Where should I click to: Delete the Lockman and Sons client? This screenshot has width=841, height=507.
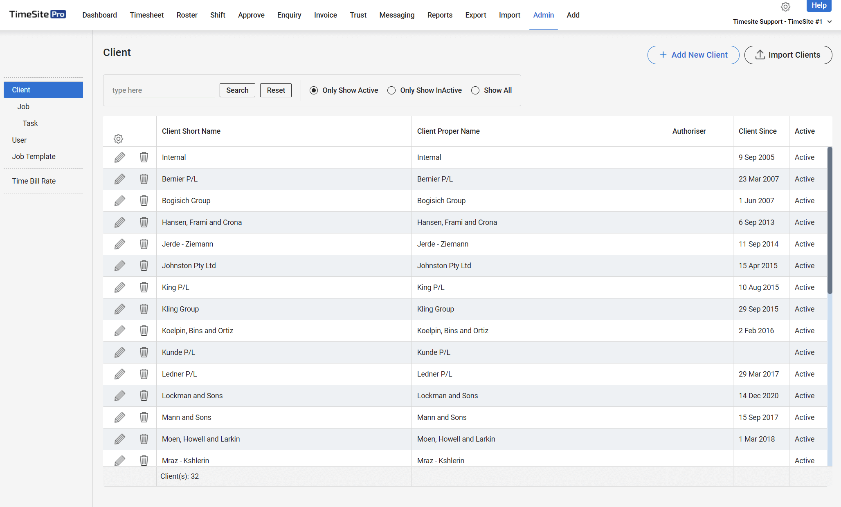(144, 396)
